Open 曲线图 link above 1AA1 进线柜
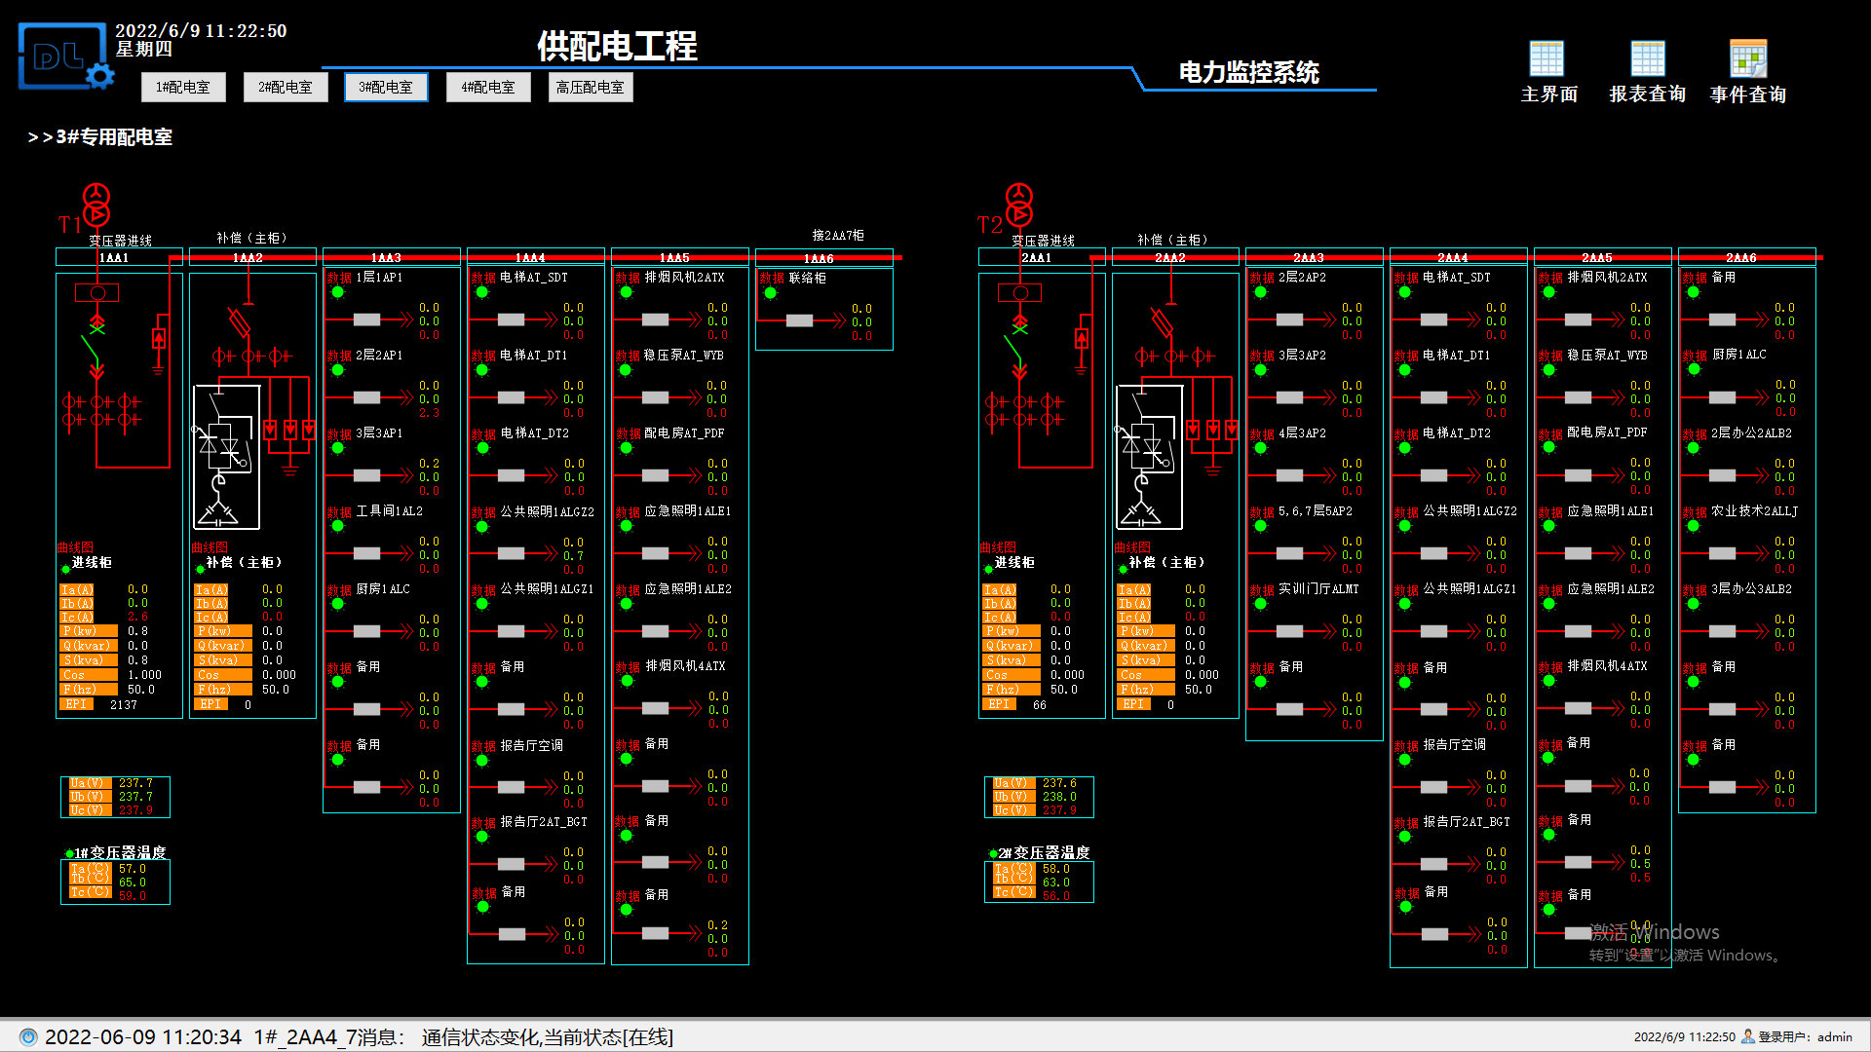The image size is (1871, 1052). pos(75,547)
